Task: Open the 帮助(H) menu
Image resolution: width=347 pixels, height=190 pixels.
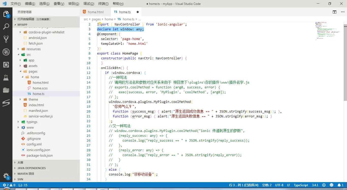Action: click(118, 4)
